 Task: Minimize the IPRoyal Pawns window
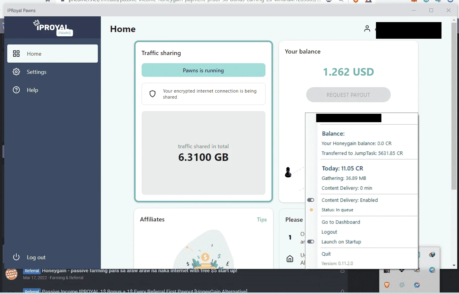point(414,10)
